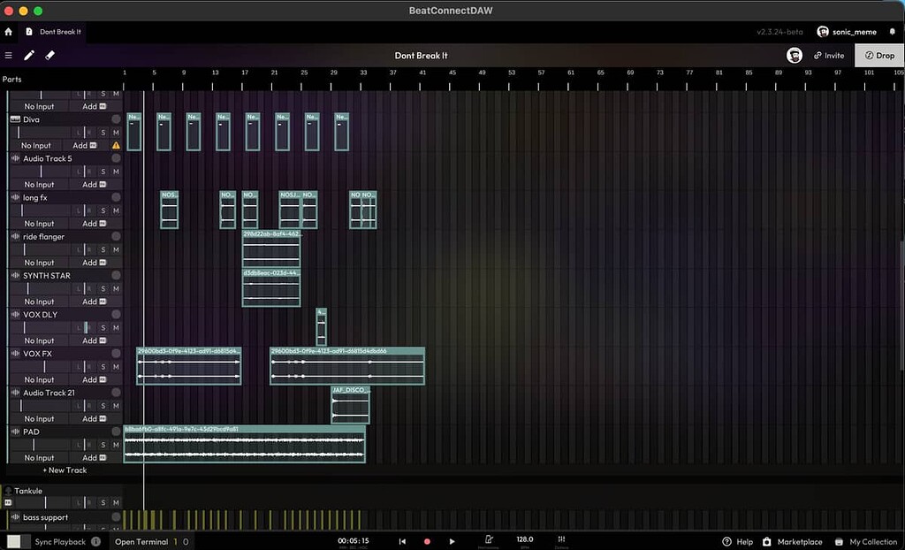Open the hamburger menu at top left
This screenshot has width=905, height=550.
tap(9, 55)
